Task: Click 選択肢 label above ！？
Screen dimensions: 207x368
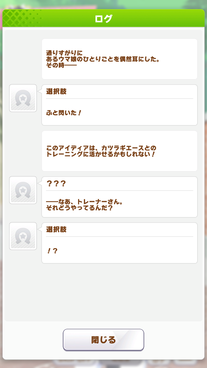Action: [56, 230]
